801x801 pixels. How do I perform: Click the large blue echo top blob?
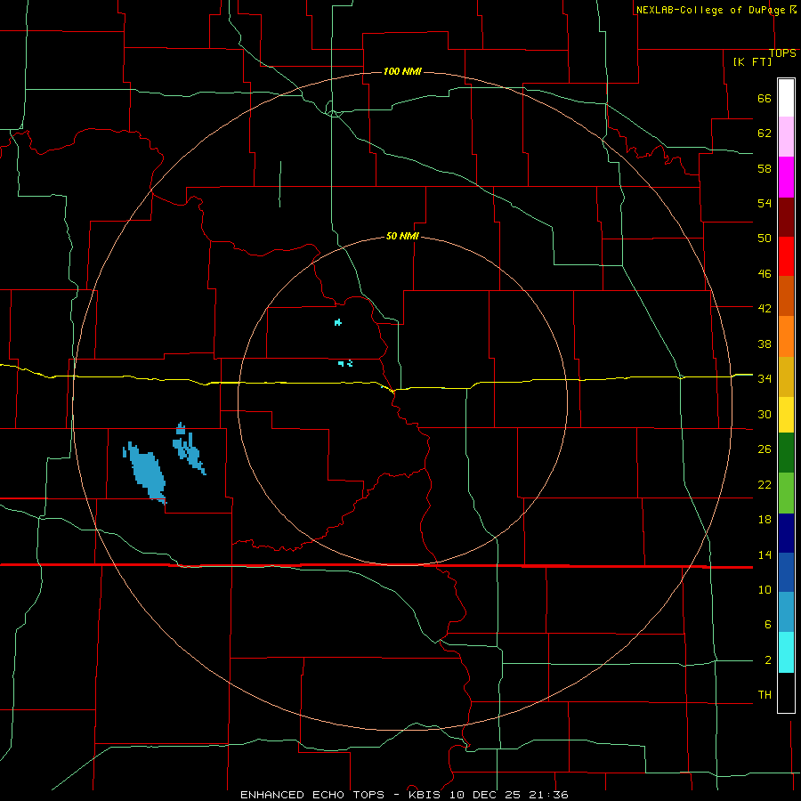tap(146, 473)
